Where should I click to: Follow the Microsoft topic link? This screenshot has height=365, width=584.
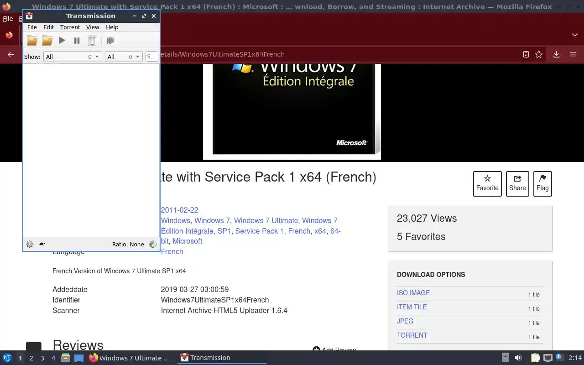(187, 241)
